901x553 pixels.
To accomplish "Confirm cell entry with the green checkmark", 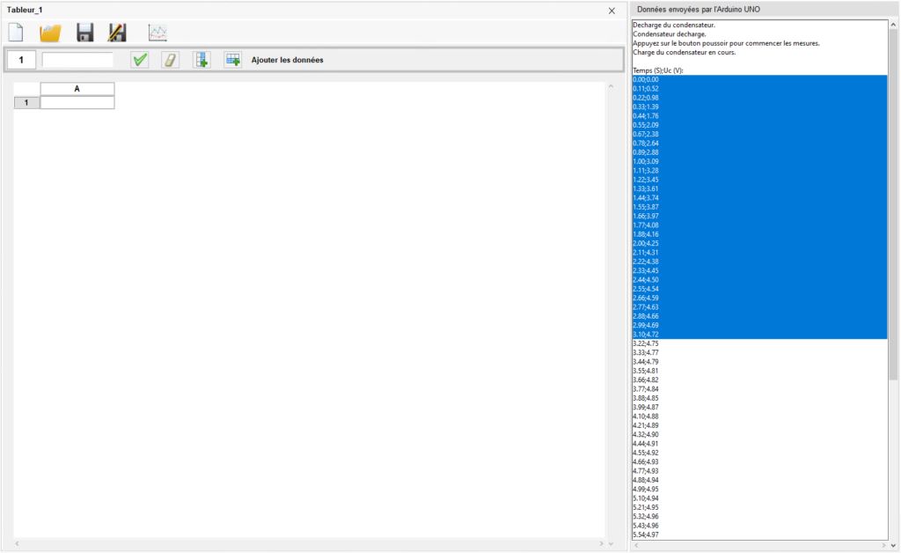I will [x=139, y=60].
